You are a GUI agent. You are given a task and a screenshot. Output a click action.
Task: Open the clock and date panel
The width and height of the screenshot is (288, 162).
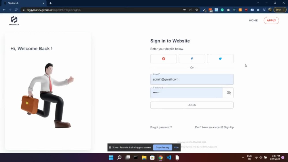pos(275,158)
